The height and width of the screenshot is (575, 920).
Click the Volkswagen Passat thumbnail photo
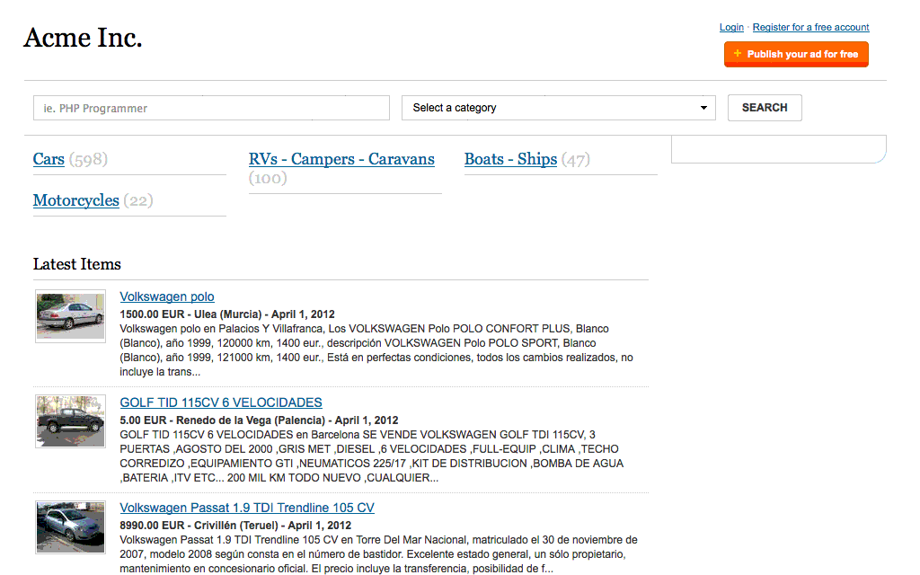[70, 527]
